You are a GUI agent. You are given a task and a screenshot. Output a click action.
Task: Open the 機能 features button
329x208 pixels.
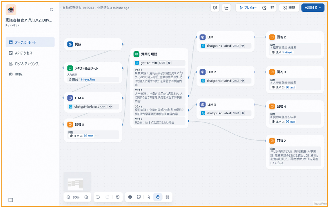[289, 8]
